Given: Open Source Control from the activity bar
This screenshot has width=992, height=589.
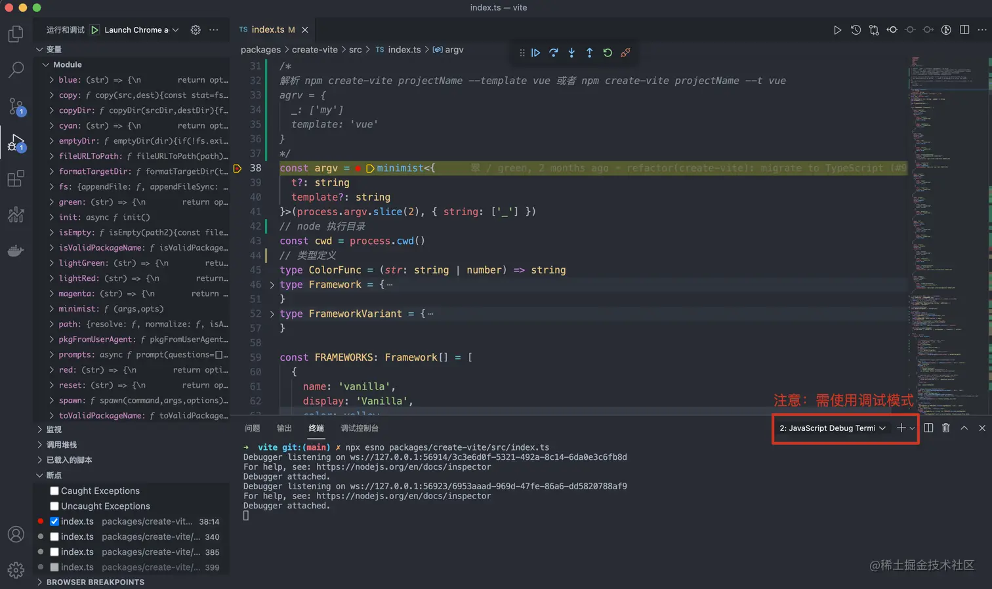Looking at the screenshot, I should tap(16, 106).
